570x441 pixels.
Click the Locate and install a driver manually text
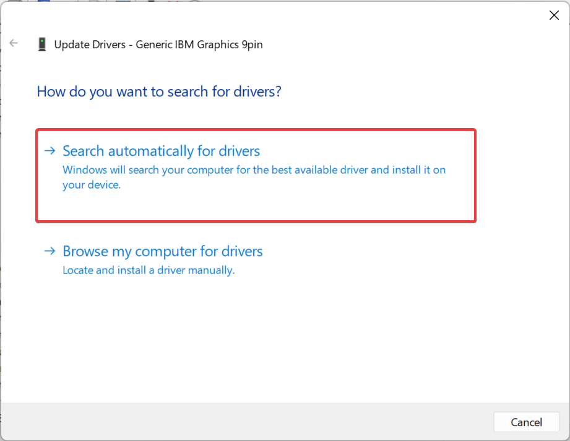pos(149,270)
